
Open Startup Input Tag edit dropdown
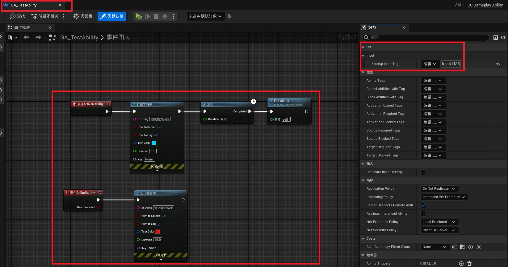coord(430,64)
